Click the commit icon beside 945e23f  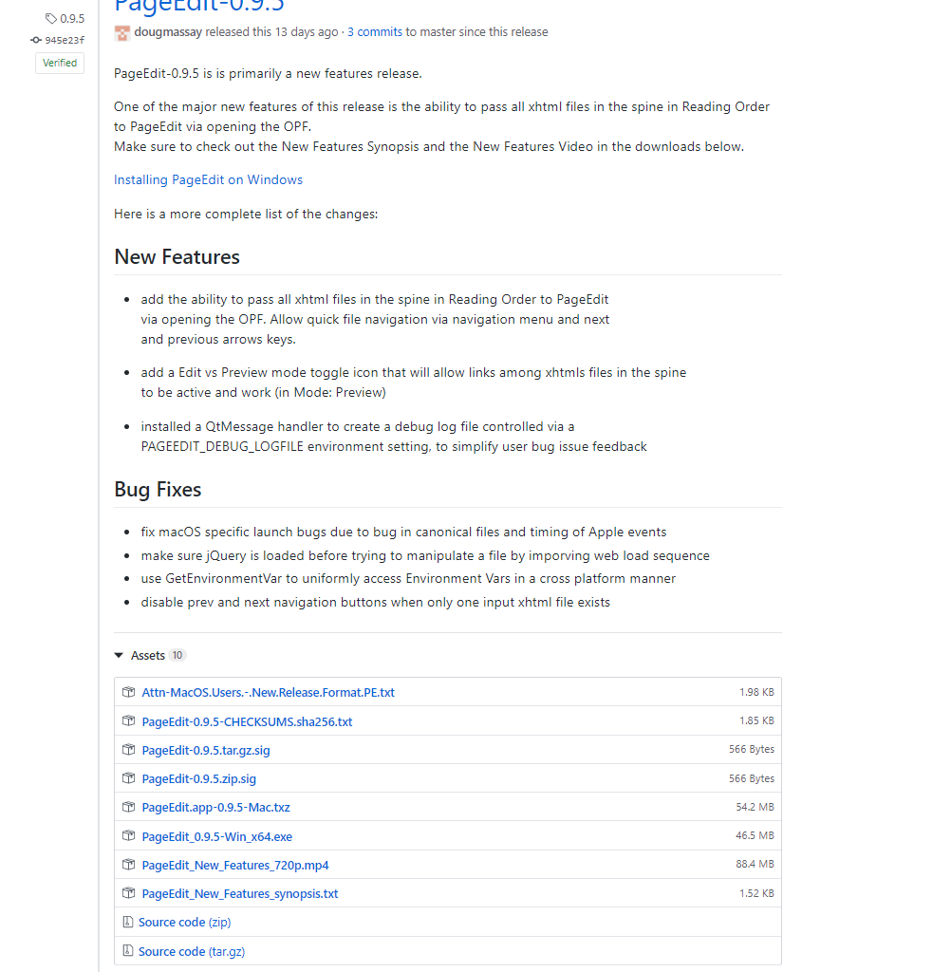(x=36, y=40)
